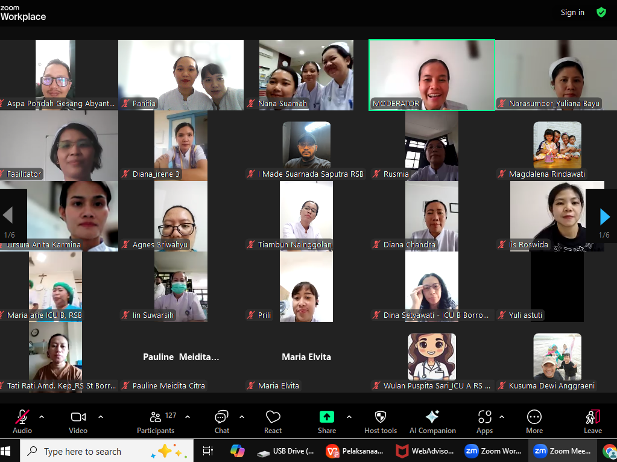Expand the Share options caret
This screenshot has height=462, width=617.
(349, 417)
